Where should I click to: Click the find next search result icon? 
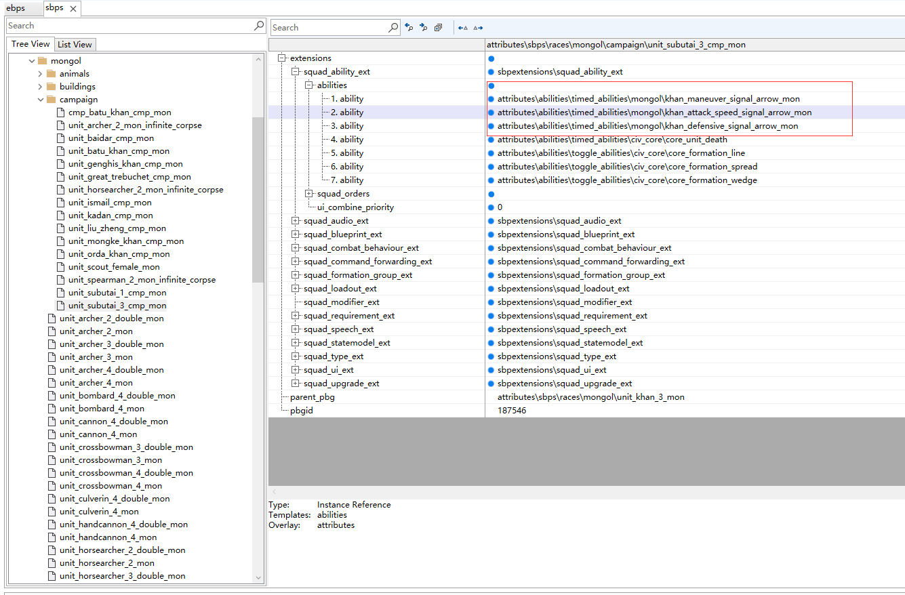click(x=423, y=27)
